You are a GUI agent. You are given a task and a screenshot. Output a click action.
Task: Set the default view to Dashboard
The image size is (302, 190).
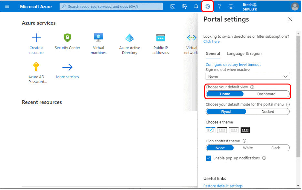coord(267,94)
